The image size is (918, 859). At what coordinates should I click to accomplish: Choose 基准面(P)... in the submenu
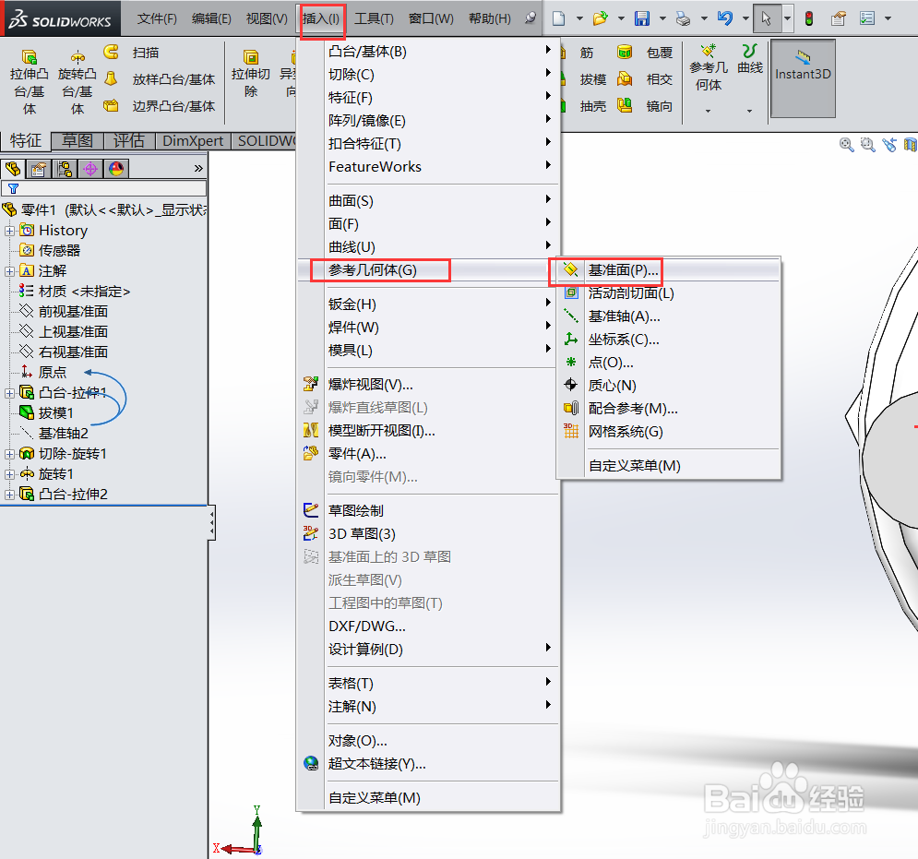(668, 270)
